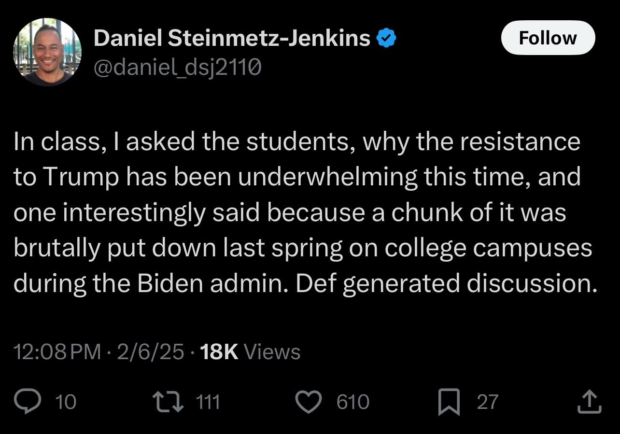Click the blue verified checkmark badge
Image resolution: width=620 pixels, height=434 pixels.
[x=386, y=38]
